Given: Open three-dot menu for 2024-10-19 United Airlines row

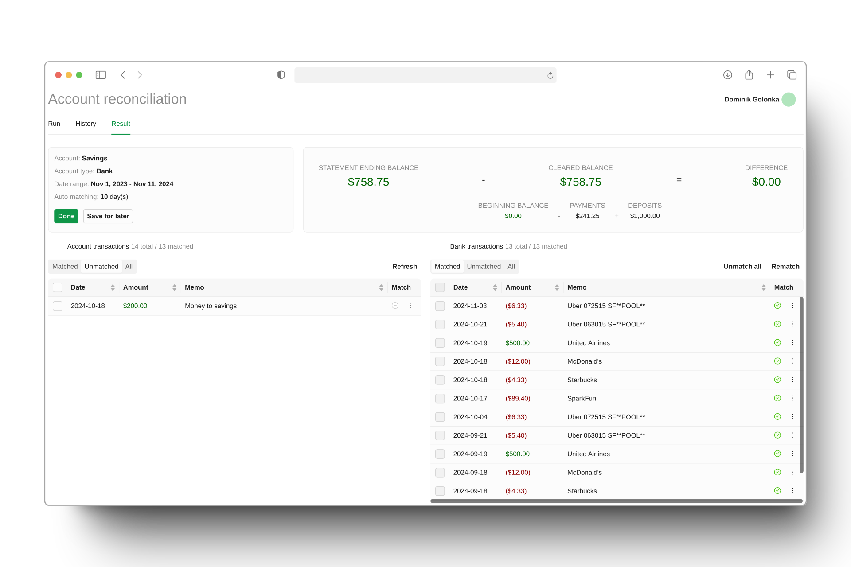Looking at the screenshot, I should 792,343.
